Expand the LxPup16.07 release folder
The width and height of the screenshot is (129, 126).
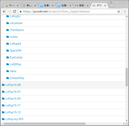point(13,92)
